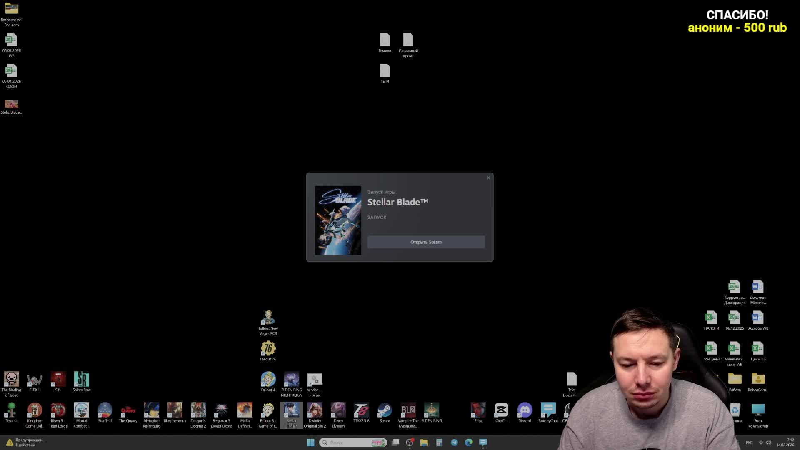Click the OBS Studio taskbar icon
This screenshot has height=450, width=800.
click(x=410, y=442)
